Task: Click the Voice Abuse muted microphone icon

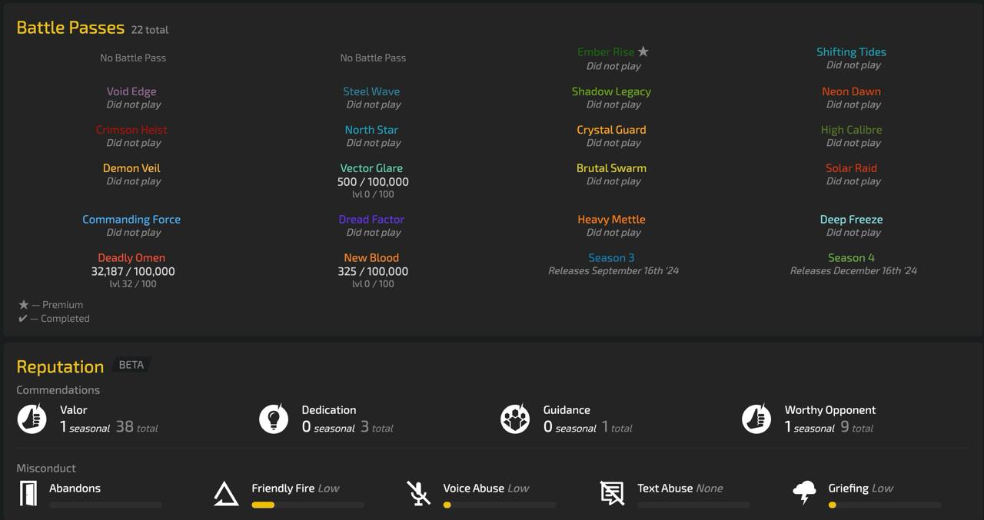Action: click(419, 493)
